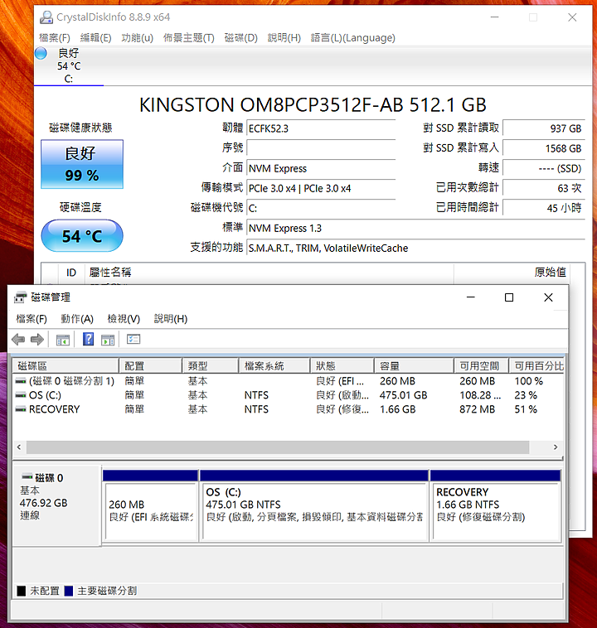The height and width of the screenshot is (628, 597).
Task: Click the 屬性名稱 column header in CrystalDiskInfo
Action: [269, 273]
